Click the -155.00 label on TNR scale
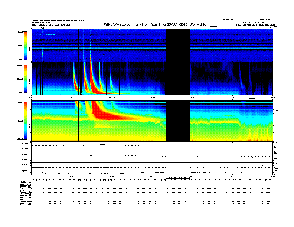Screen dimensions: 294x227 pos(20,139)
